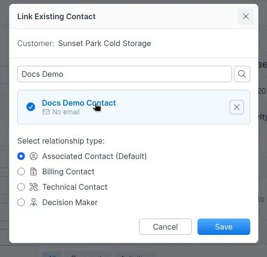Close the Link Existing Contact dialog
The width and height of the screenshot is (267, 257).
click(x=246, y=16)
